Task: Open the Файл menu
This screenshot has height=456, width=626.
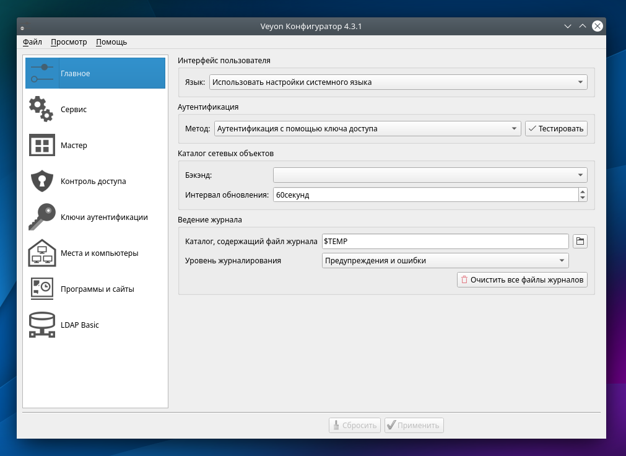Action: tap(32, 42)
